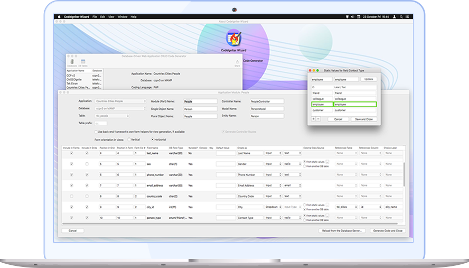Click Default Value field for city_id row
This screenshot has width=469, height=268.
[x=226, y=207]
